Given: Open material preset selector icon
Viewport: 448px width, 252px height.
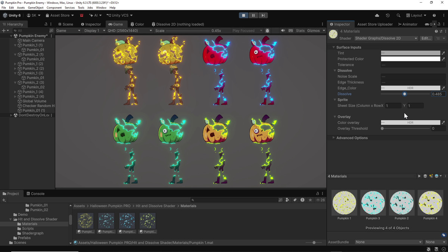Looking at the screenshot, I should tap(441, 31).
